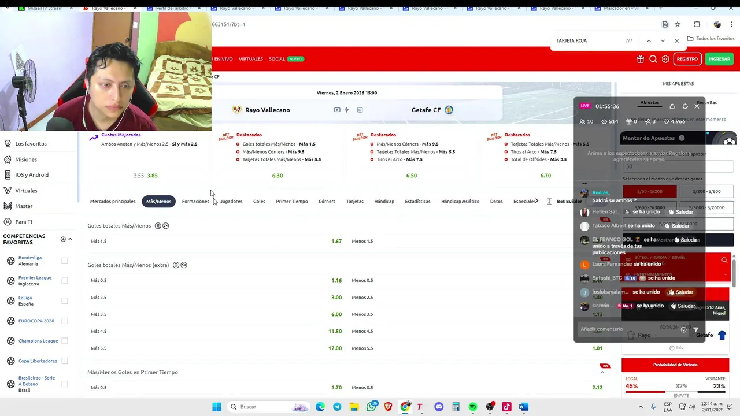Open the new browser tab plus button
Viewport: 740px width, 416px height.
click(x=661, y=8)
